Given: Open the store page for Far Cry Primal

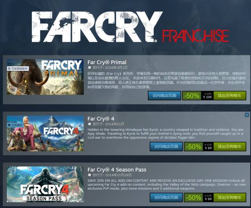Looking at the screenshot, I should click(164, 96).
